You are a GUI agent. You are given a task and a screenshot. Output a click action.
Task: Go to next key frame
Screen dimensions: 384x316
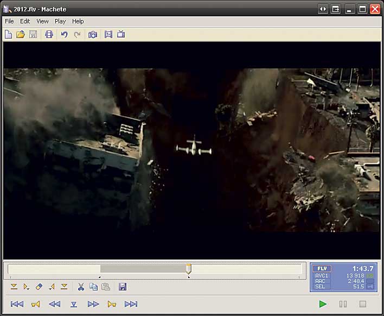pos(112,304)
